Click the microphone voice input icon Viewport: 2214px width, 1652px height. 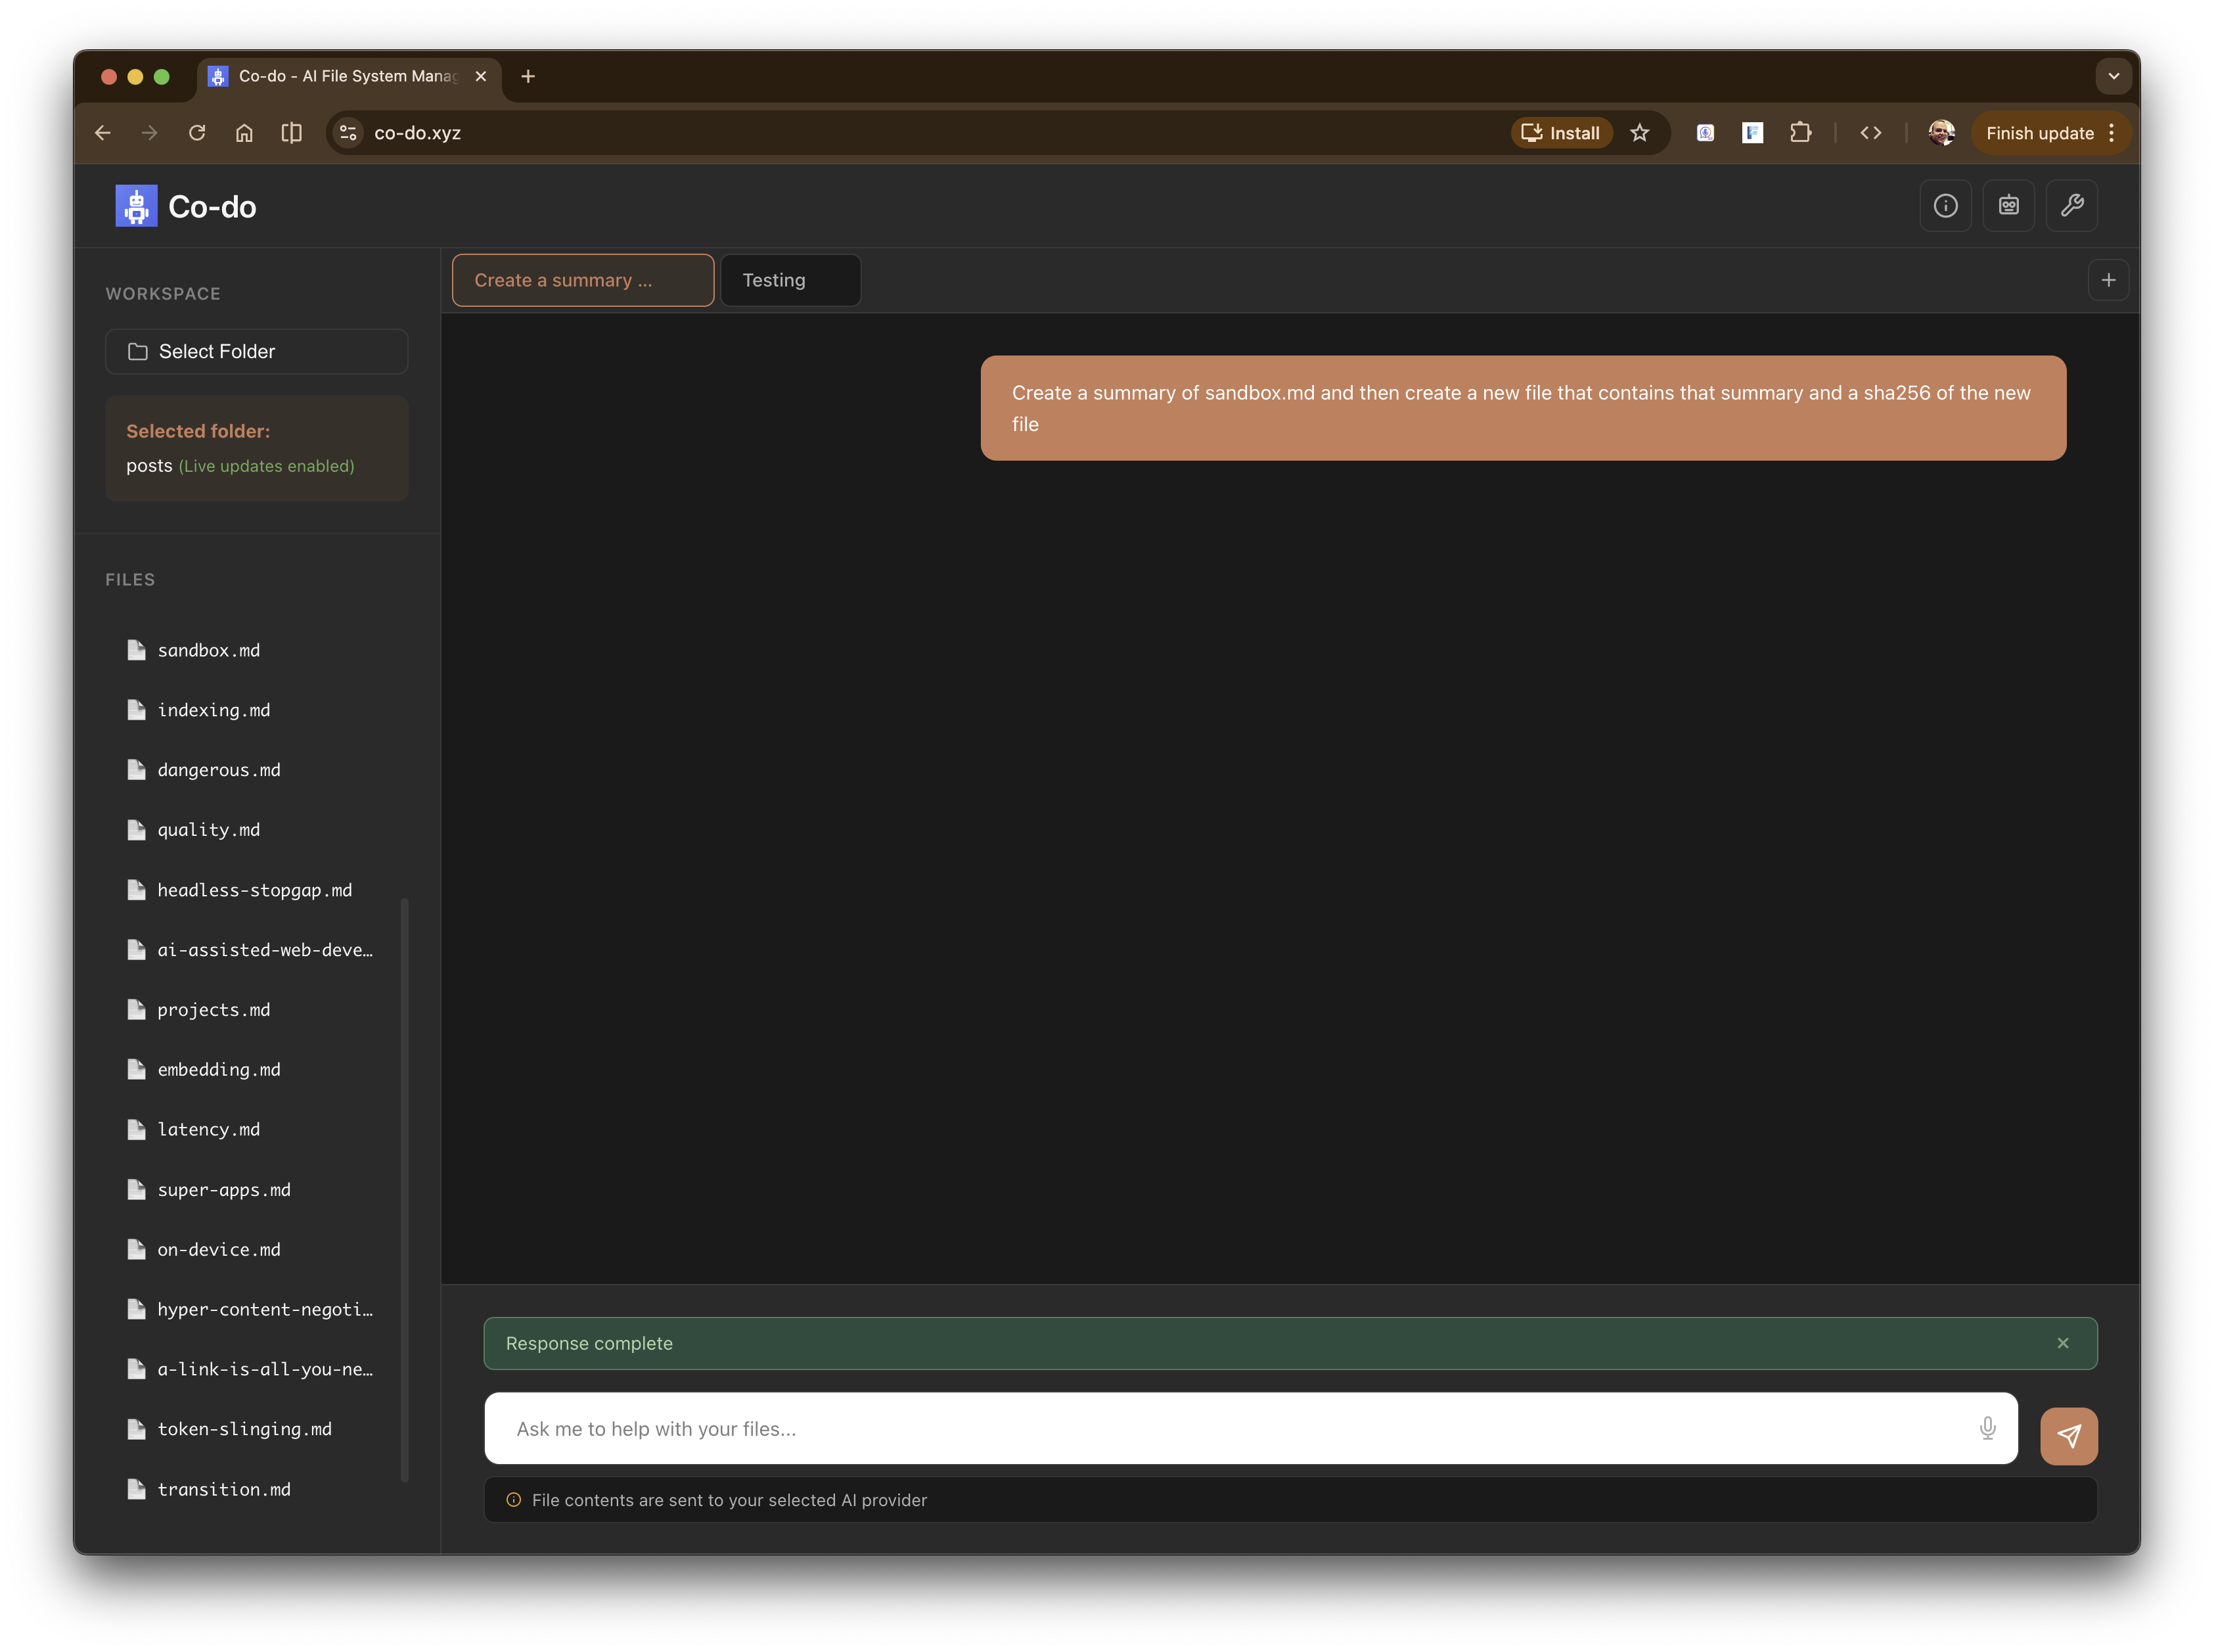[x=1987, y=1428]
